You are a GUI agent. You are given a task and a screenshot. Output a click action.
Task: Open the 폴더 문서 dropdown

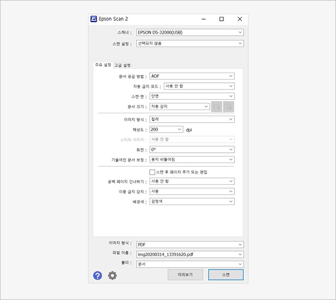190,264
